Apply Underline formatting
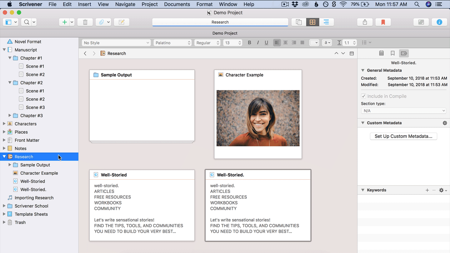This screenshot has height=253, width=450. pos(266,43)
